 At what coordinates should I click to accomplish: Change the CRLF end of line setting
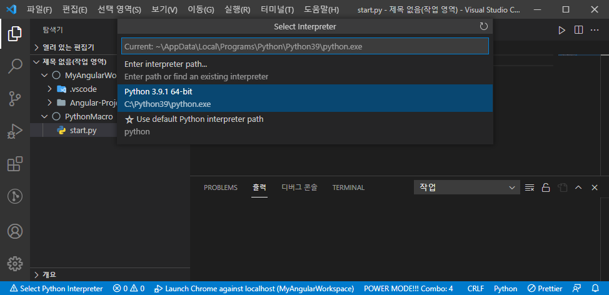tap(475, 289)
